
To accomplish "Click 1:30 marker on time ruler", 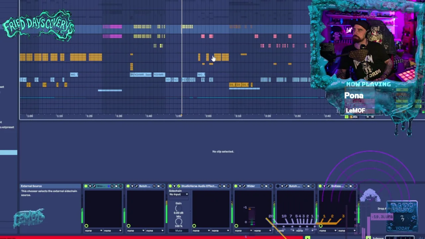I will 119,116.
